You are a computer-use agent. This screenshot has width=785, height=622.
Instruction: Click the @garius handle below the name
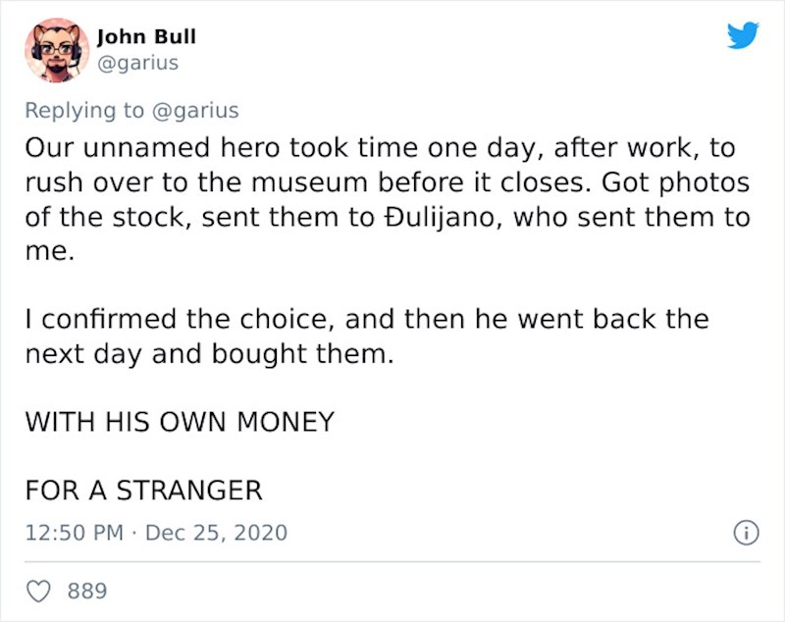click(x=137, y=63)
